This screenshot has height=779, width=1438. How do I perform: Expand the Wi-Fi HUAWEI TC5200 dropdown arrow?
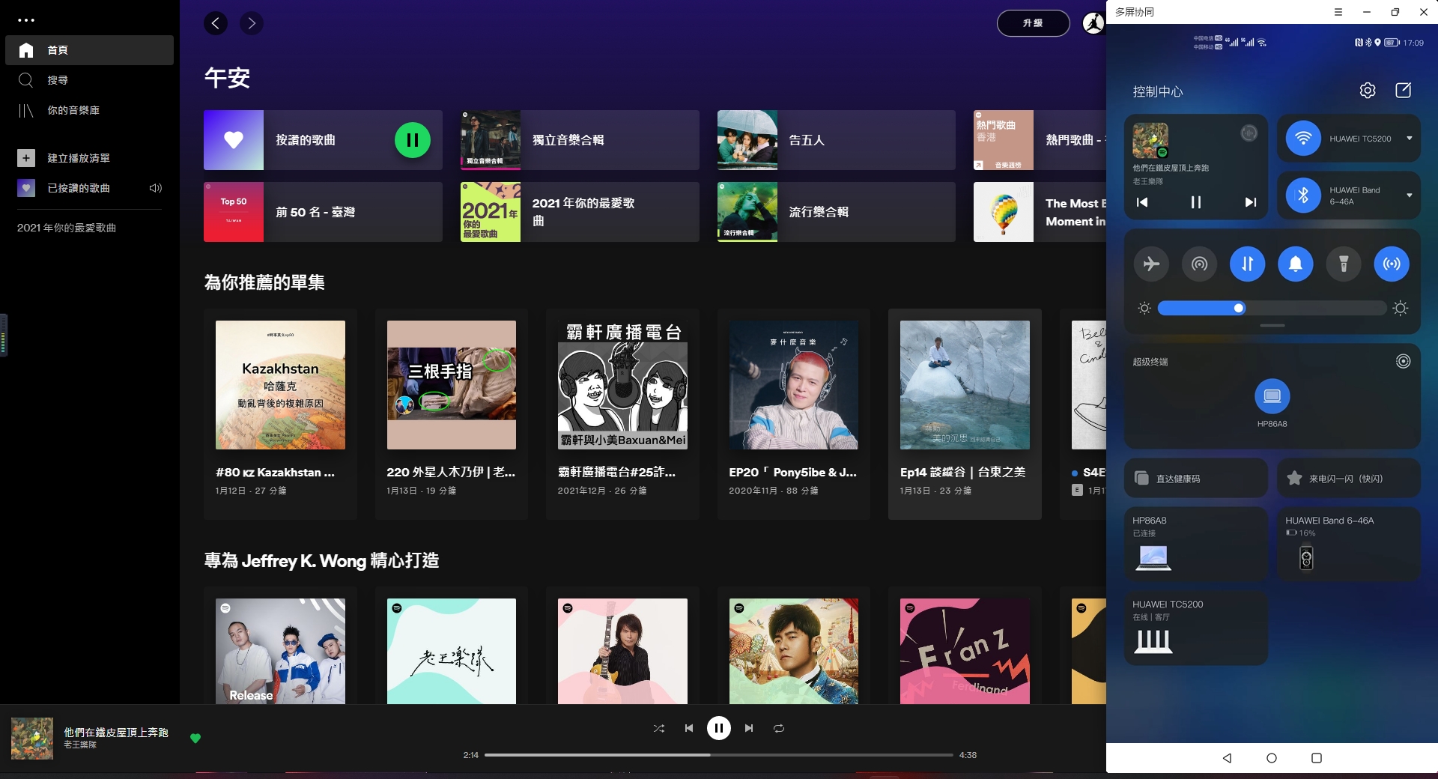[1410, 139]
